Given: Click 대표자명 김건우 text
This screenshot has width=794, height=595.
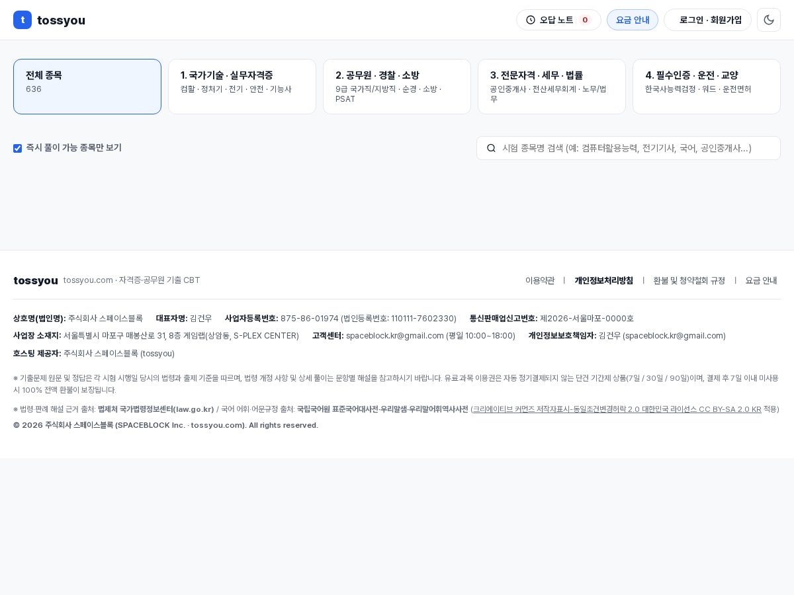Looking at the screenshot, I should click(x=184, y=319).
